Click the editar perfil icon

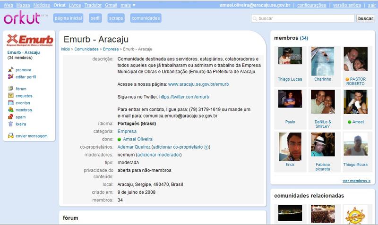pyautogui.click(x=10, y=77)
